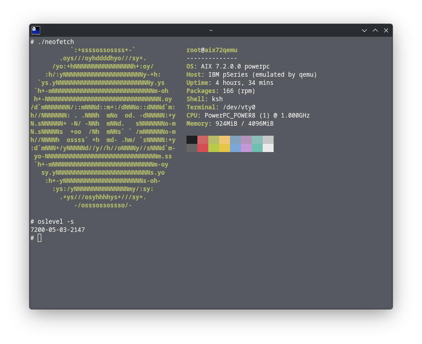Click the CPU 'PowerPC_POWER8' line

(248, 115)
